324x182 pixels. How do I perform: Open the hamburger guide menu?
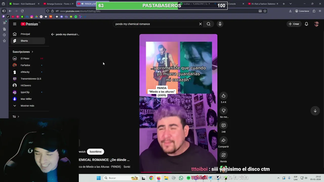(15, 24)
